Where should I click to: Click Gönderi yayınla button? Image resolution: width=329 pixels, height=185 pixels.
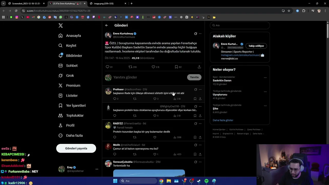click(x=76, y=148)
